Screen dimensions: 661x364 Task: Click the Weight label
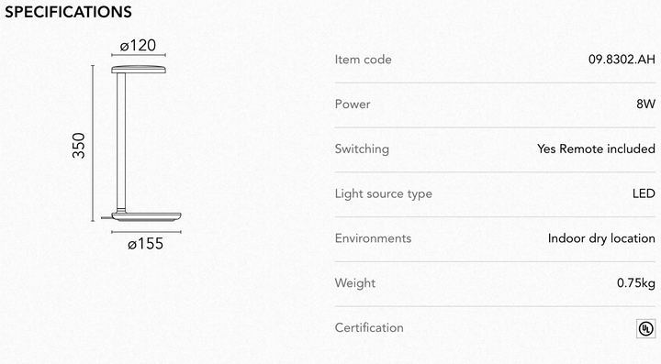(355, 283)
